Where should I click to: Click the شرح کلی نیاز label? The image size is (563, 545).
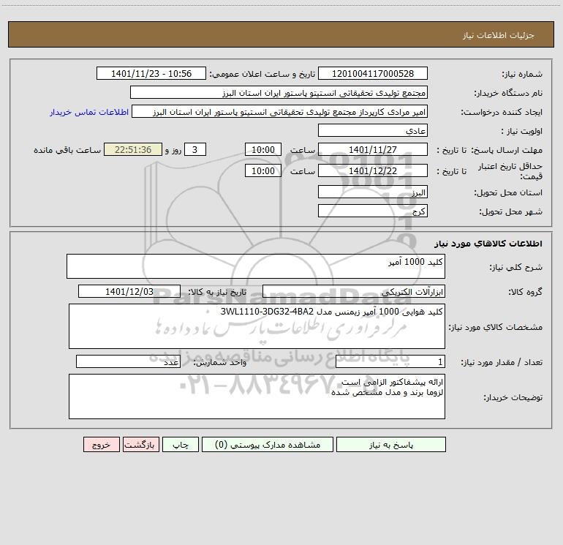click(516, 267)
